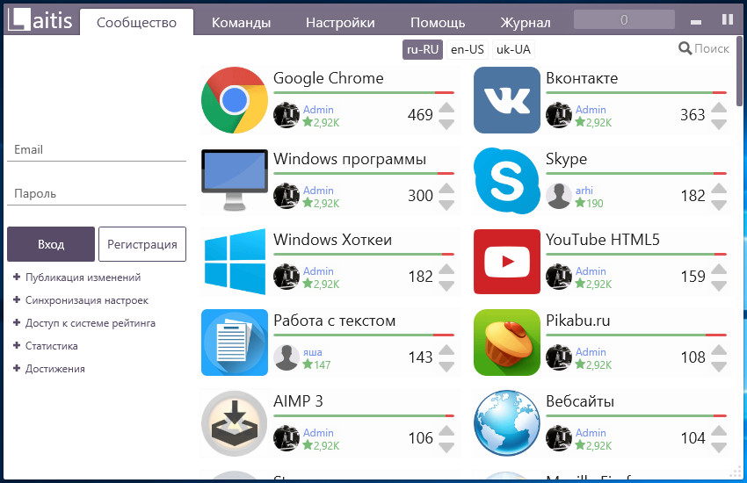Upvote the Windows программы profile

(x=446, y=189)
